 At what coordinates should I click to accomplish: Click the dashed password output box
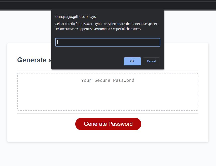pos(107,92)
